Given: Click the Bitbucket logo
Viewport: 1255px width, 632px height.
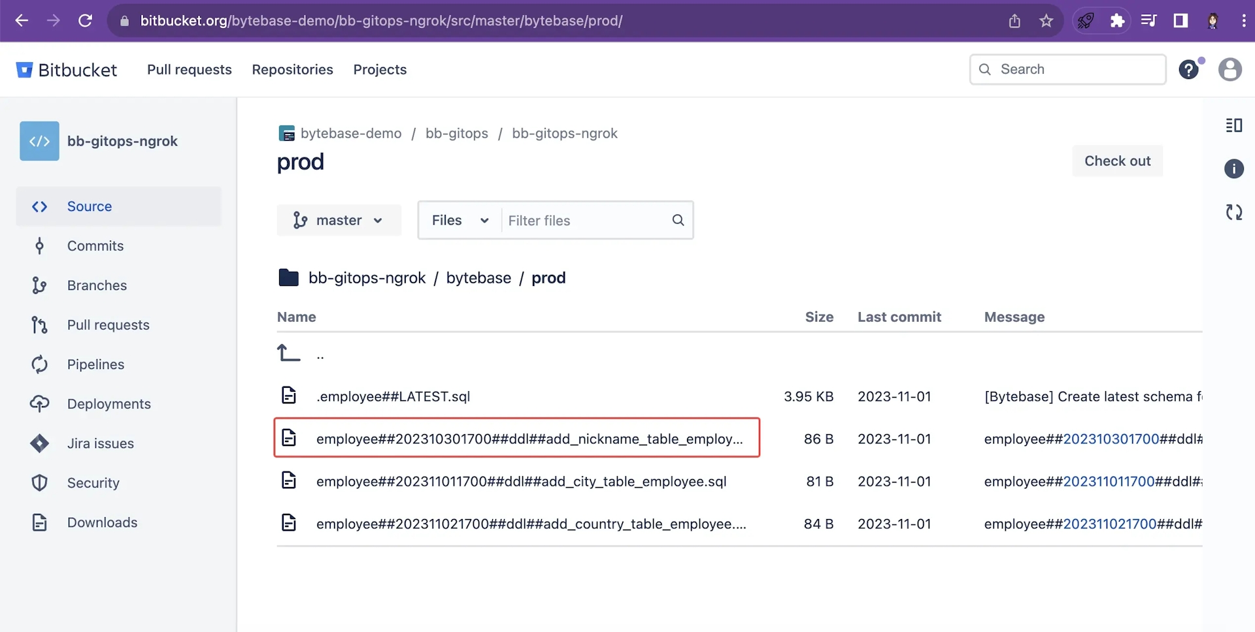Looking at the screenshot, I should (x=67, y=70).
